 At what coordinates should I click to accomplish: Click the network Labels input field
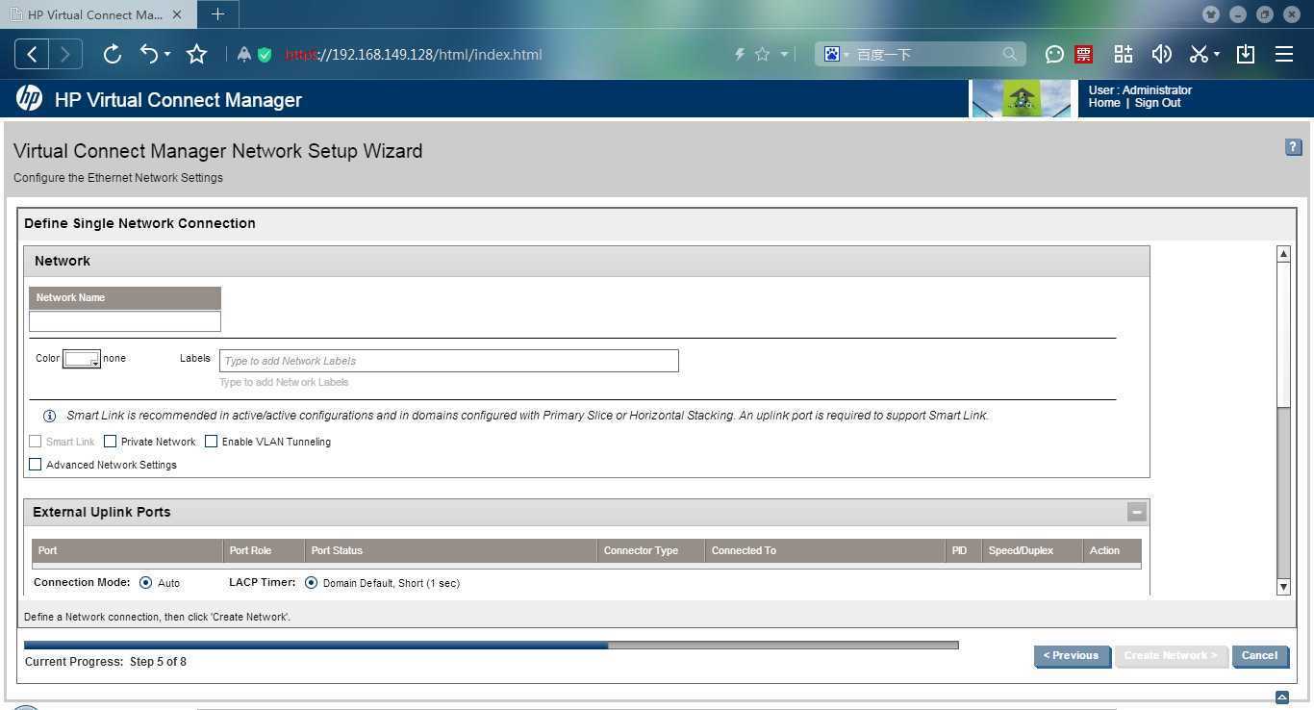pos(449,361)
